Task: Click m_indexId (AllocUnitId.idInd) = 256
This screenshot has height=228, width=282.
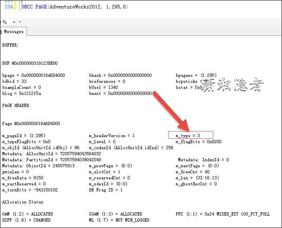Action: point(131,148)
